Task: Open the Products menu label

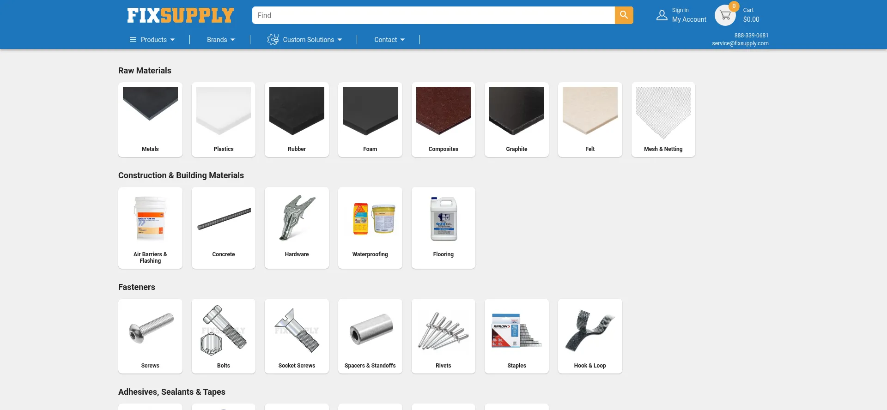Action: (x=154, y=40)
